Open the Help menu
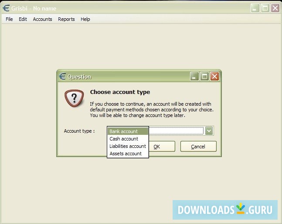This screenshot has height=224, width=282. 85,19
